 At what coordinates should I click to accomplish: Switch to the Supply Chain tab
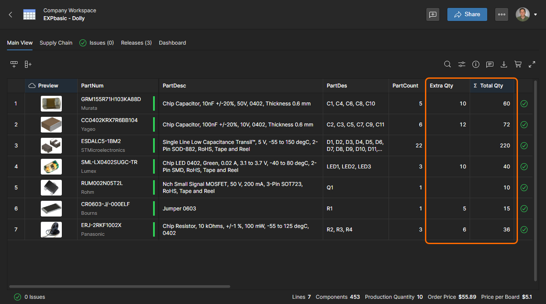tap(56, 43)
